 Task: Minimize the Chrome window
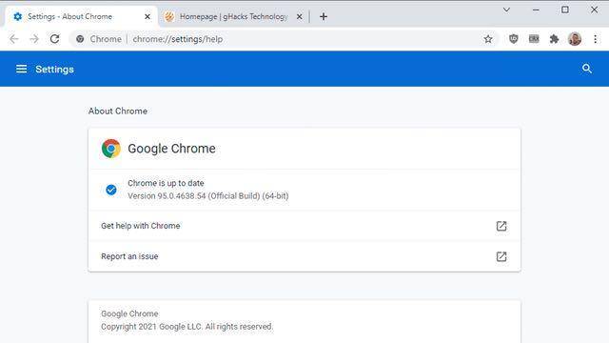(536, 10)
